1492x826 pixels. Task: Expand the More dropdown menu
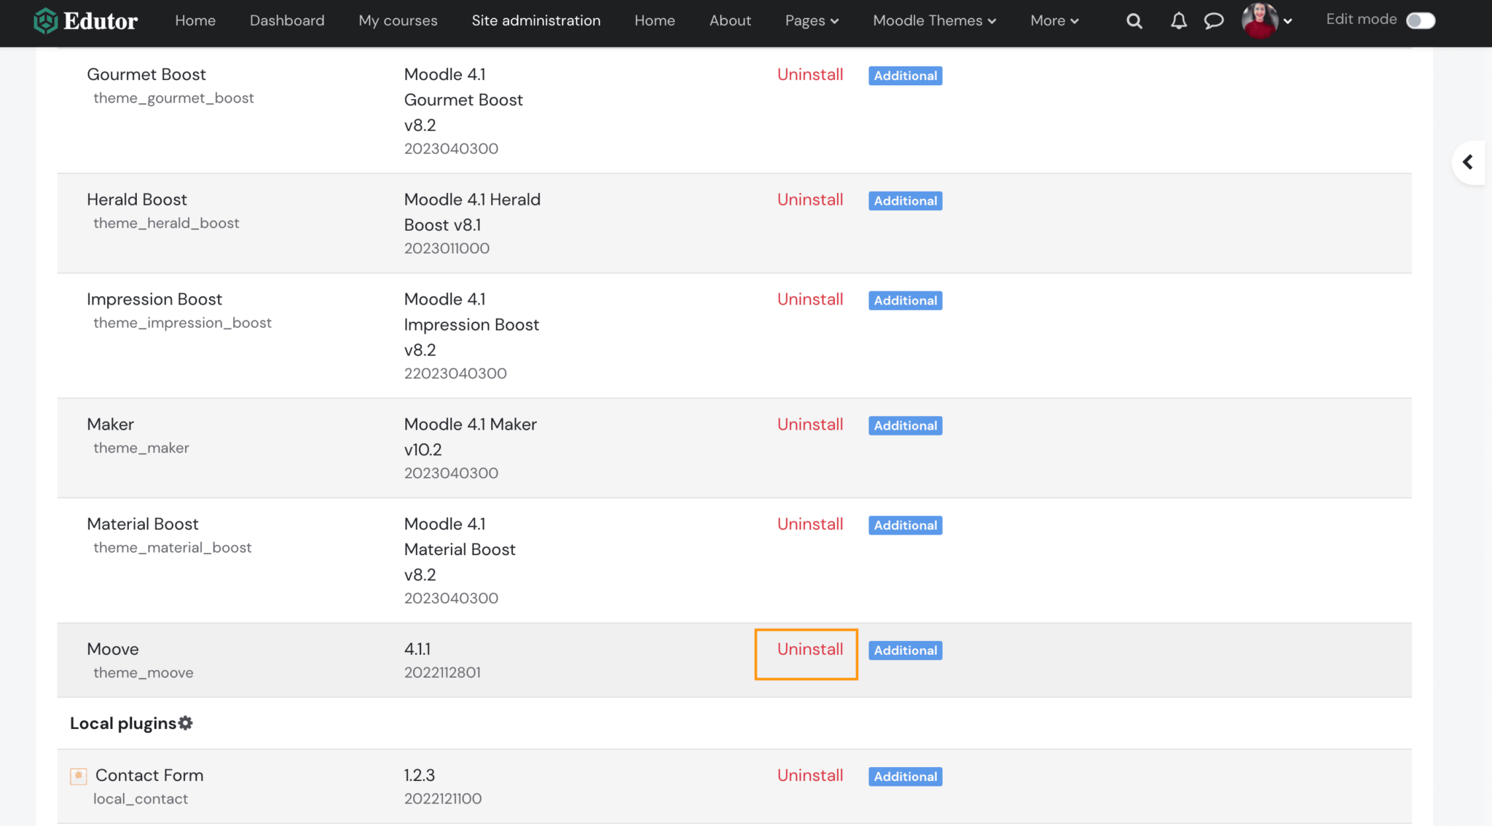point(1054,20)
